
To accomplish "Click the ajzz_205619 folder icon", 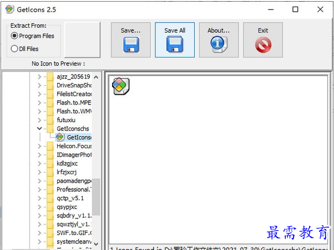I will click(50, 76).
